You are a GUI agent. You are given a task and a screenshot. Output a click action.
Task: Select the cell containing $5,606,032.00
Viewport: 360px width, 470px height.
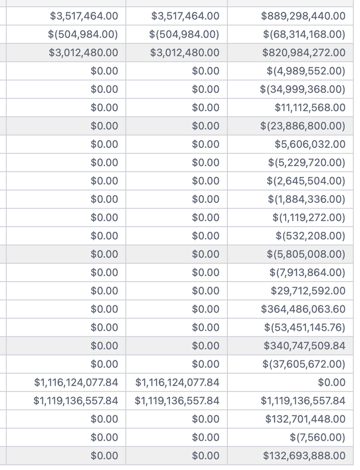coord(310,144)
